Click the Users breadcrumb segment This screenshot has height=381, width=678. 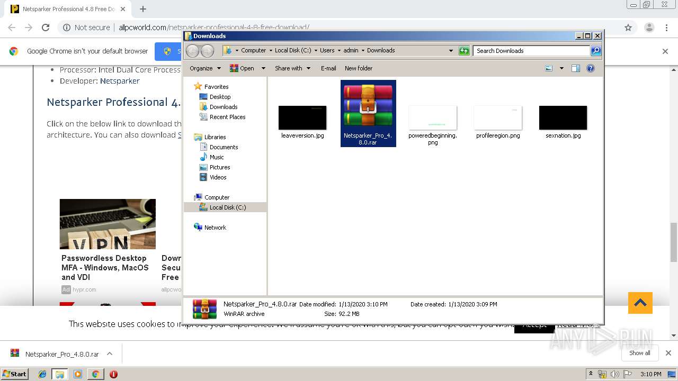(x=327, y=50)
